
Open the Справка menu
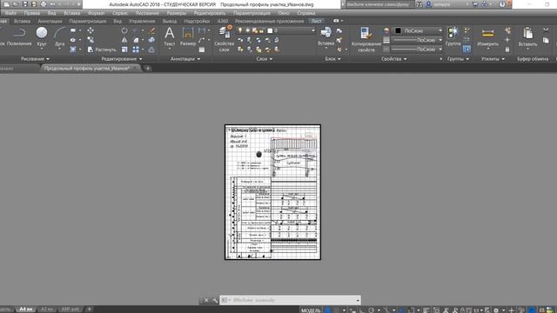[x=305, y=13]
